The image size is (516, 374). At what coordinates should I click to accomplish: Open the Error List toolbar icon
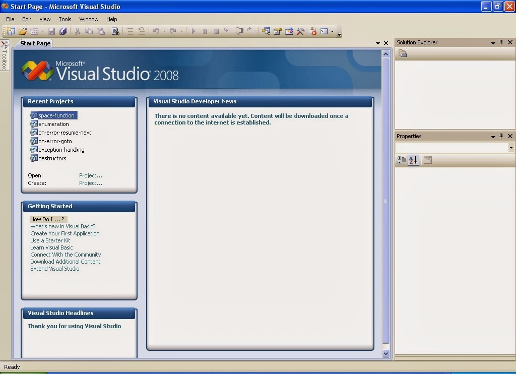(x=312, y=31)
